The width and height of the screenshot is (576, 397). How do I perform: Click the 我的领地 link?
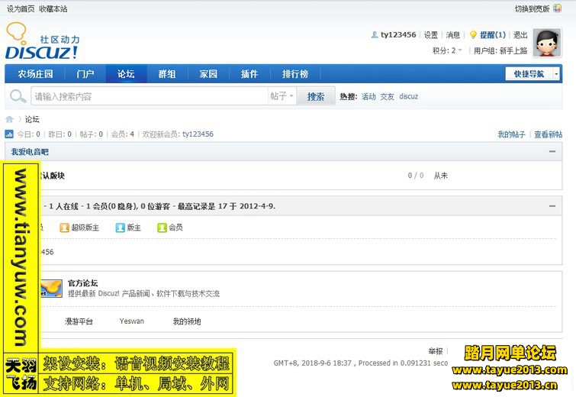click(x=187, y=321)
